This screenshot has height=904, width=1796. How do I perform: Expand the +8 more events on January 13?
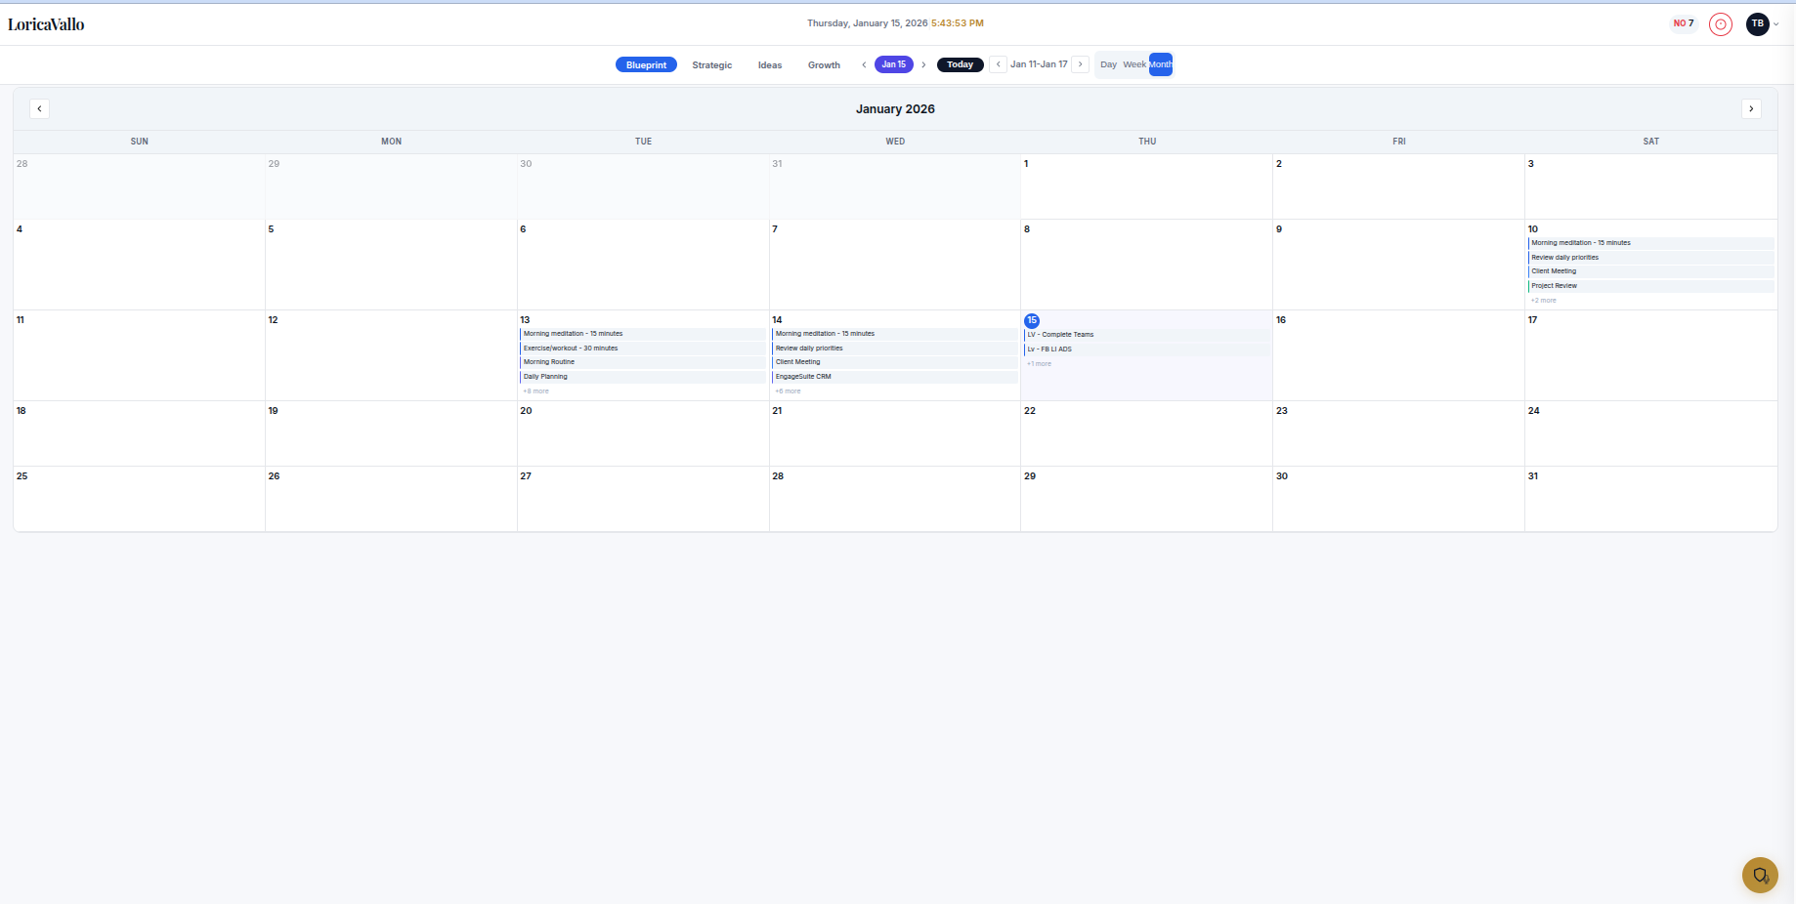535,390
